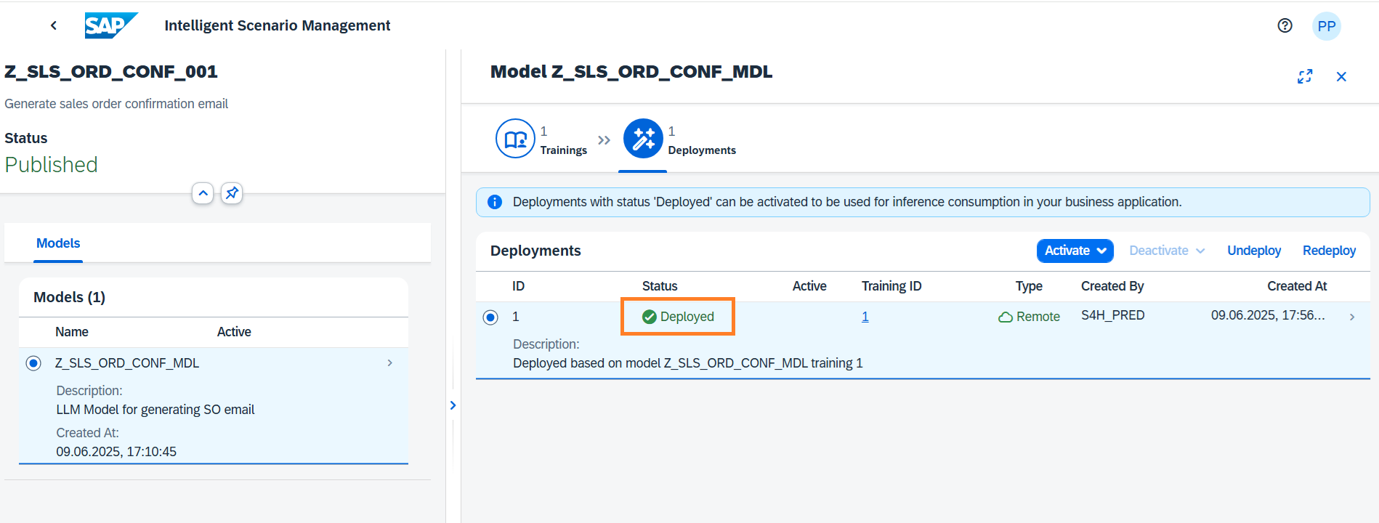Pin the header with pin icon
1379x523 pixels.
pos(232,193)
